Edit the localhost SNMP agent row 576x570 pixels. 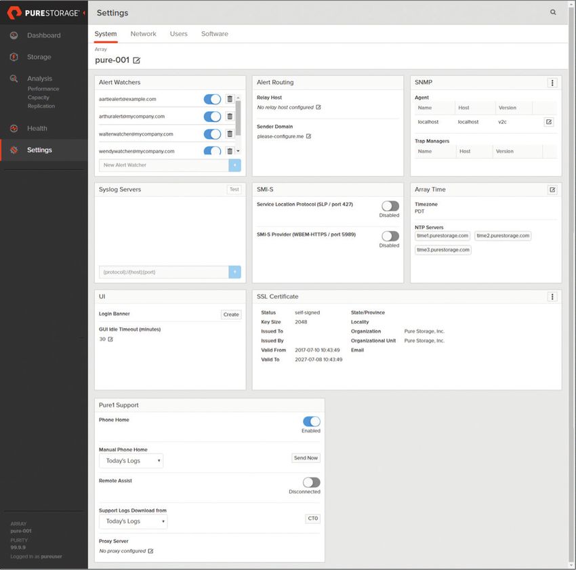pyautogui.click(x=549, y=122)
